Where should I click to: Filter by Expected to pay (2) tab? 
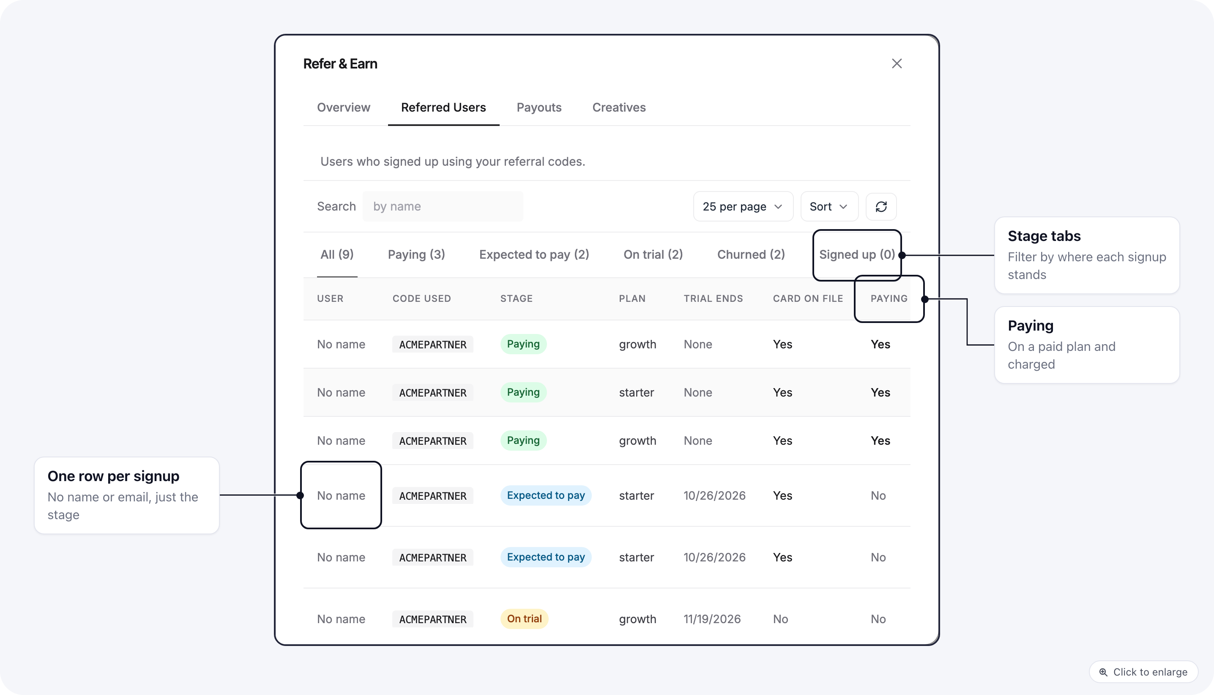[x=534, y=254]
